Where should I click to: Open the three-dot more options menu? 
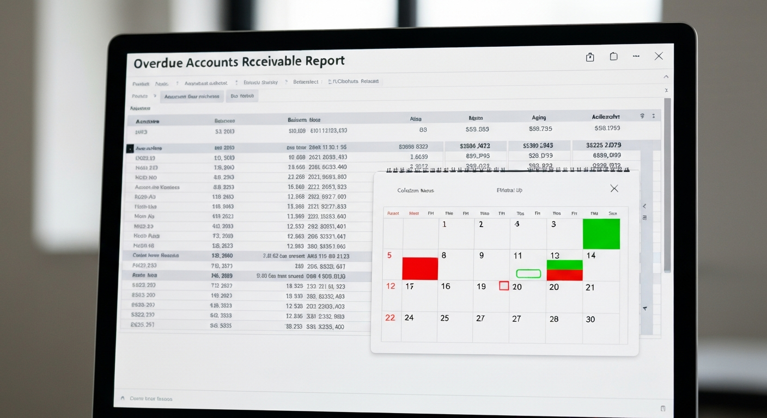pos(636,56)
